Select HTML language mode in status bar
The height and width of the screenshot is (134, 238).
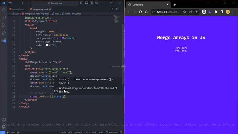click(101, 133)
